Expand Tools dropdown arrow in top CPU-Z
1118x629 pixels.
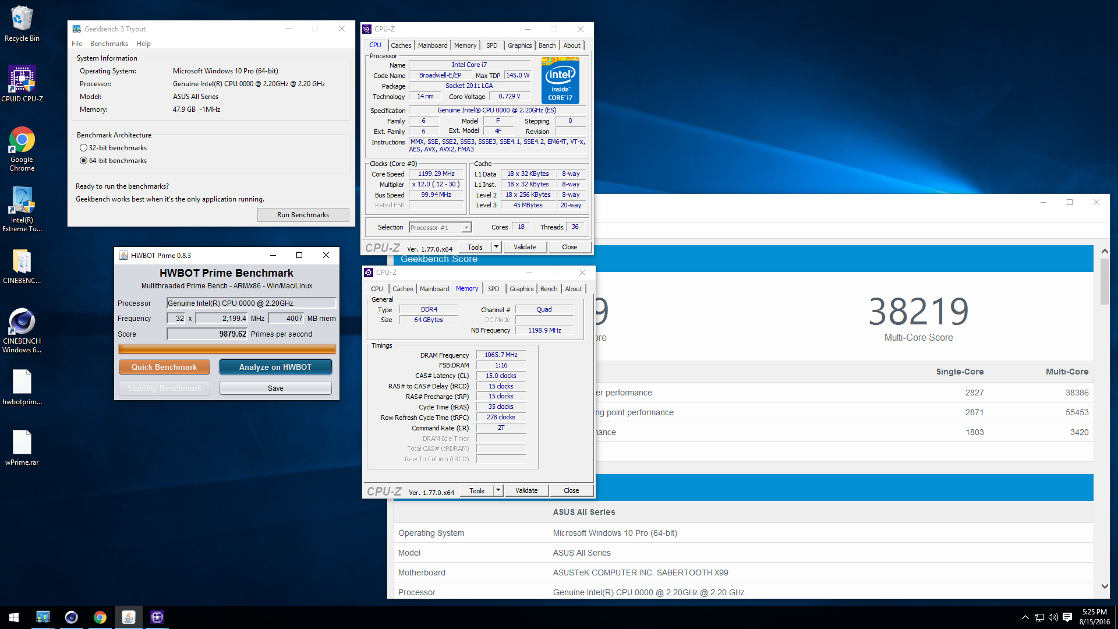point(496,247)
